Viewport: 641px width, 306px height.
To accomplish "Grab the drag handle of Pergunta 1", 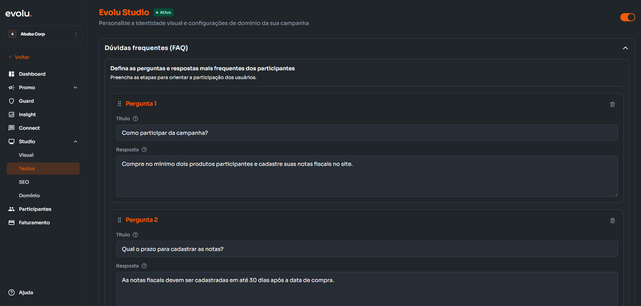I will (x=119, y=104).
